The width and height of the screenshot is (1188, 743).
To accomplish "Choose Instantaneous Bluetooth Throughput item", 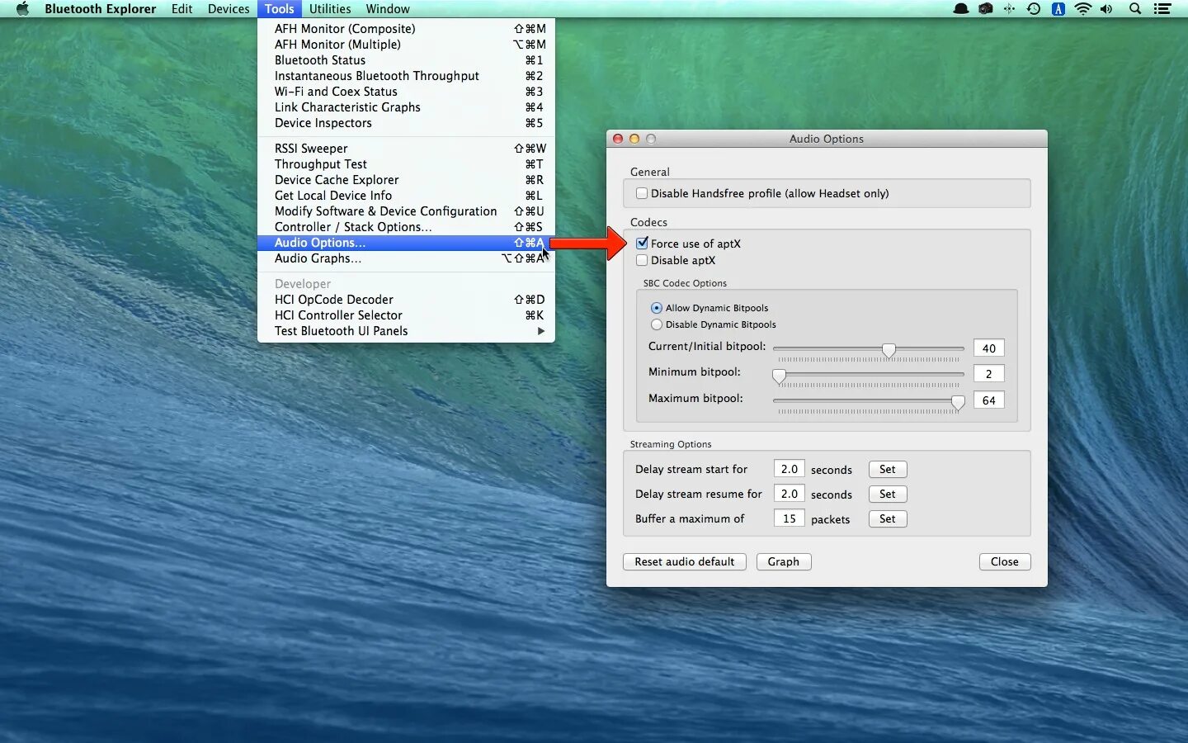I will click(x=406, y=76).
